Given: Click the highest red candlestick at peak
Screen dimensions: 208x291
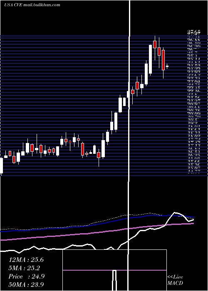Looking at the screenshot, I should pos(155,44).
